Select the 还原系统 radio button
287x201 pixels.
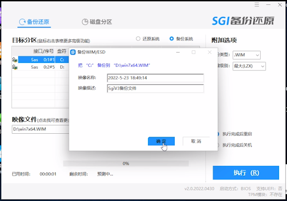pos(138,39)
